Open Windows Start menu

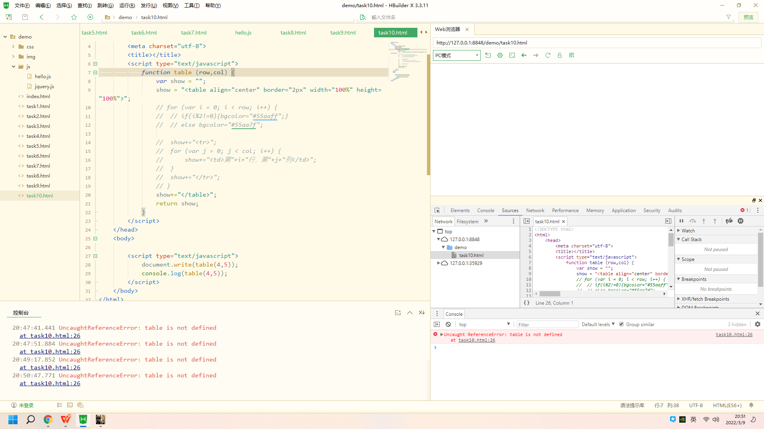pyautogui.click(x=13, y=420)
